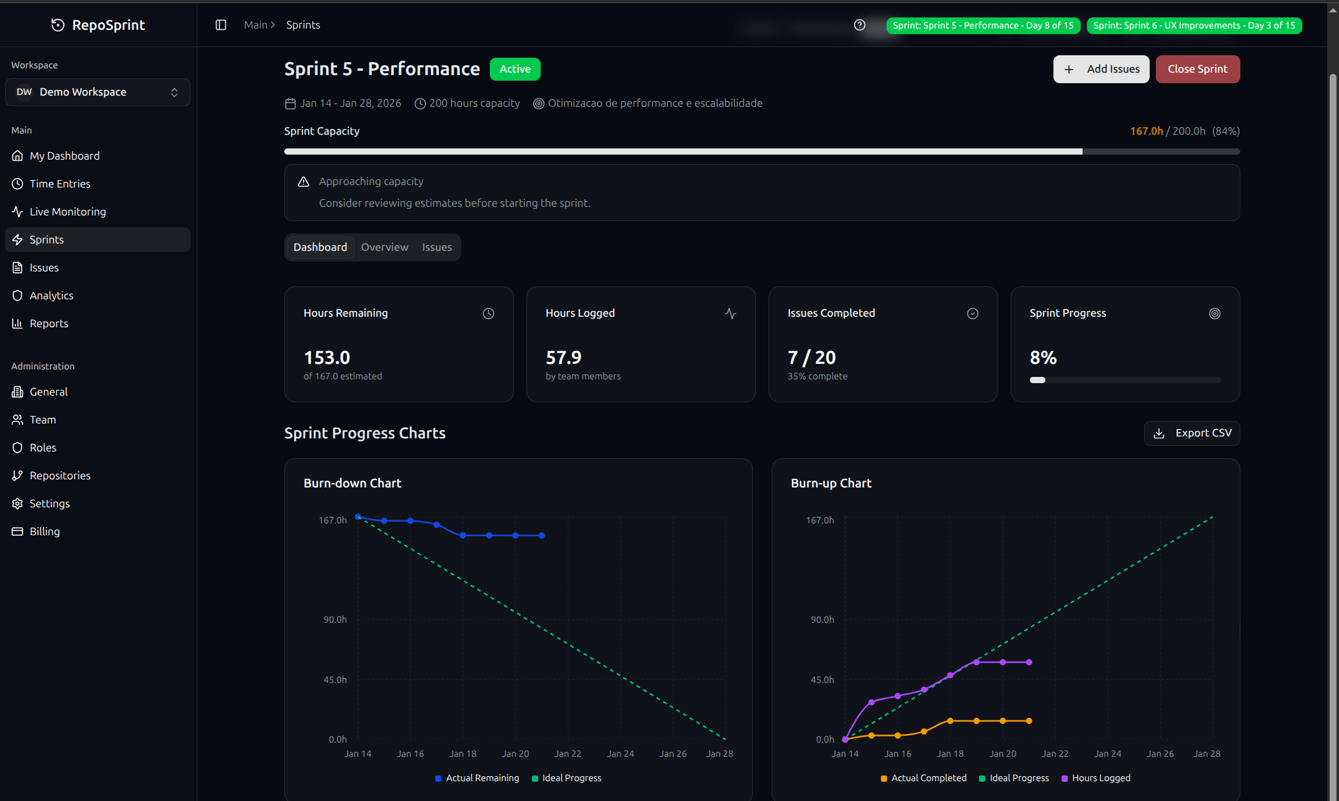1339x801 pixels.
Task: Click the Export CSV button
Action: tap(1191, 433)
